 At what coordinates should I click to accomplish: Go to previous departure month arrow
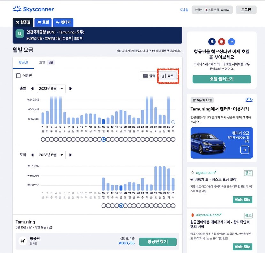click(x=32, y=89)
